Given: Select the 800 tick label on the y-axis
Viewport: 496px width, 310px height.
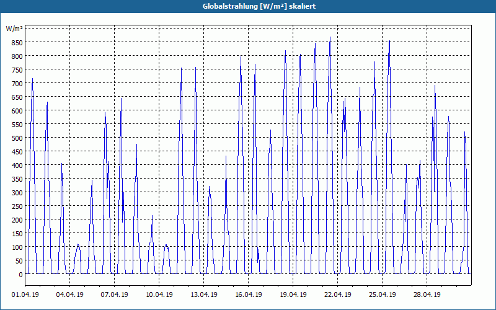Looking at the screenshot, I should [17, 56].
